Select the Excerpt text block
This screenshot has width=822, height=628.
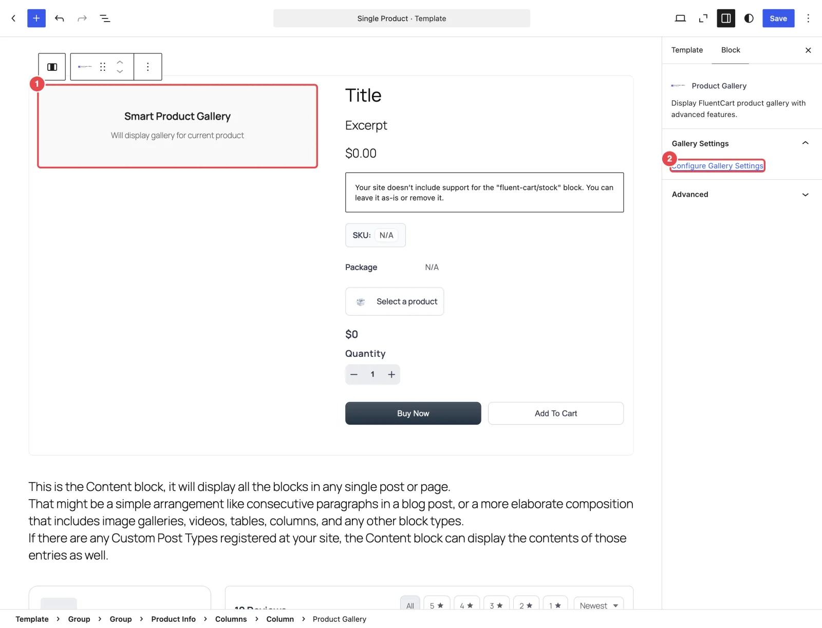click(366, 126)
